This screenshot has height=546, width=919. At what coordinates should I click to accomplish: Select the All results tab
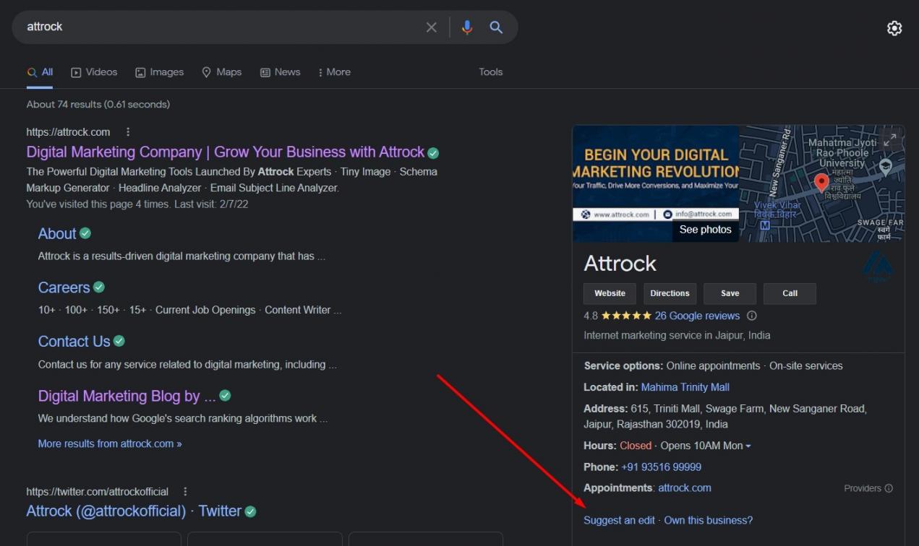pyautogui.click(x=40, y=72)
